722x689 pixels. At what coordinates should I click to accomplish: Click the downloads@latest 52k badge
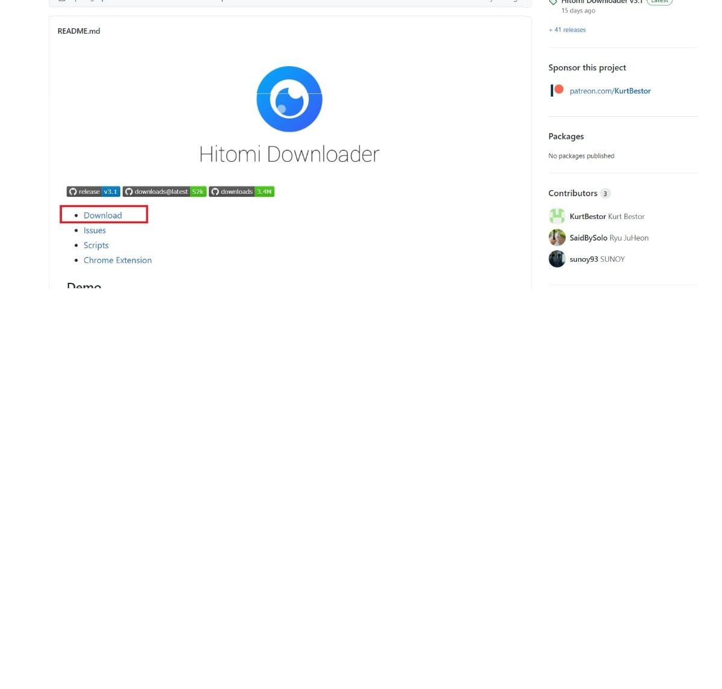click(x=164, y=191)
